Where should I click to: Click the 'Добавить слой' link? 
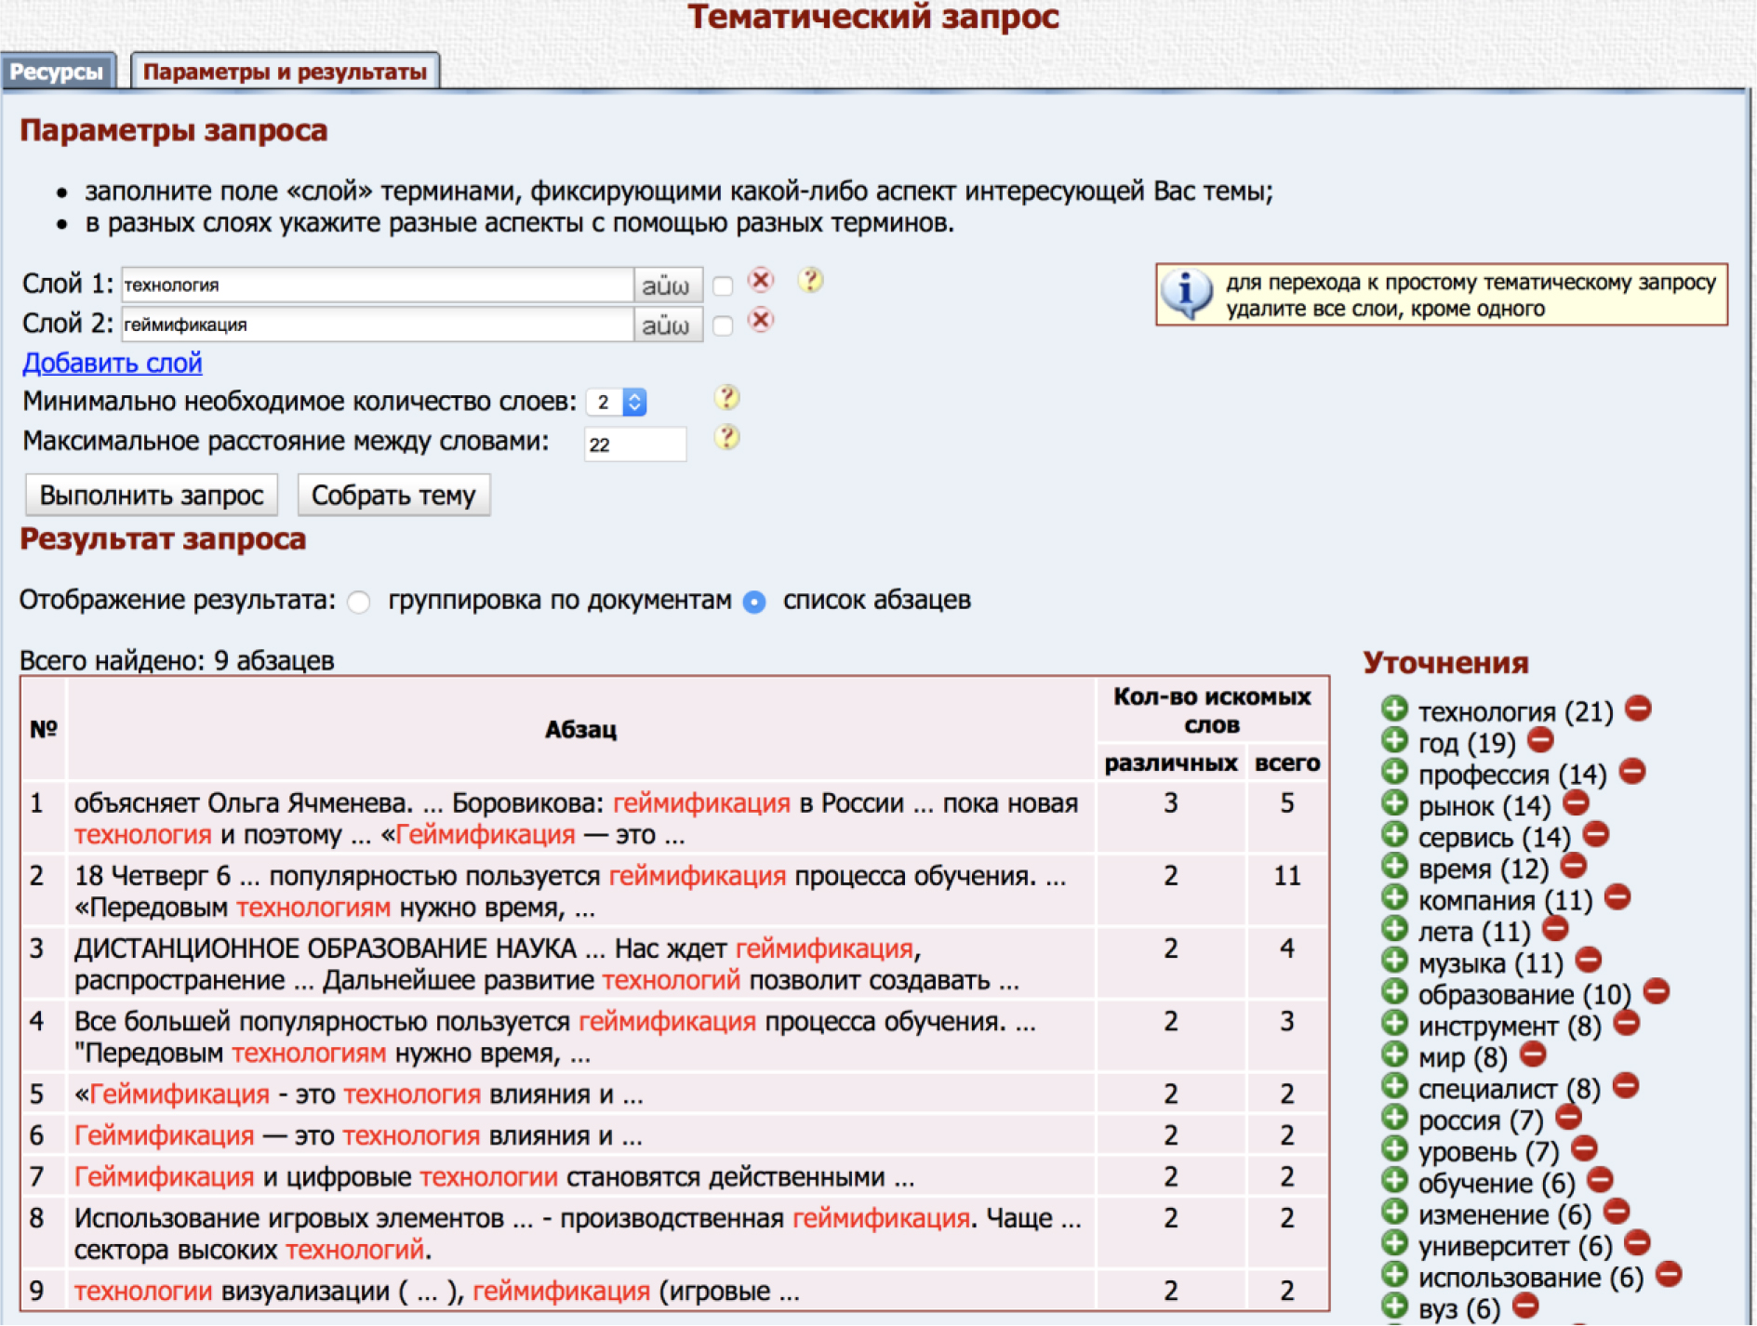click(x=112, y=363)
